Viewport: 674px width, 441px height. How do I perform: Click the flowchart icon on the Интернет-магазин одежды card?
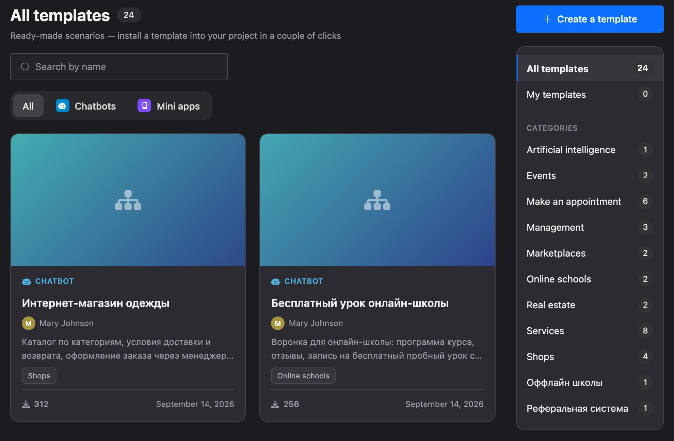coord(128,200)
